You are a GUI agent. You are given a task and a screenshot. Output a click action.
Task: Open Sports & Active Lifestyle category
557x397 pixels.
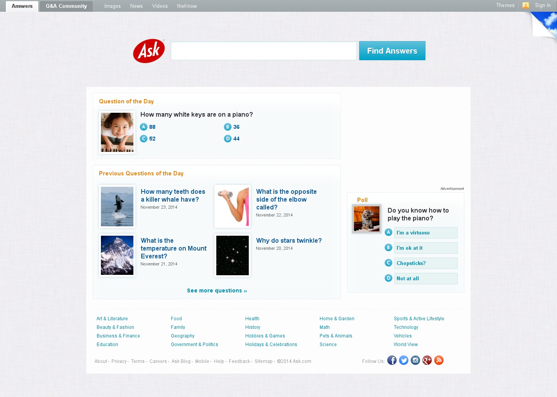click(419, 319)
